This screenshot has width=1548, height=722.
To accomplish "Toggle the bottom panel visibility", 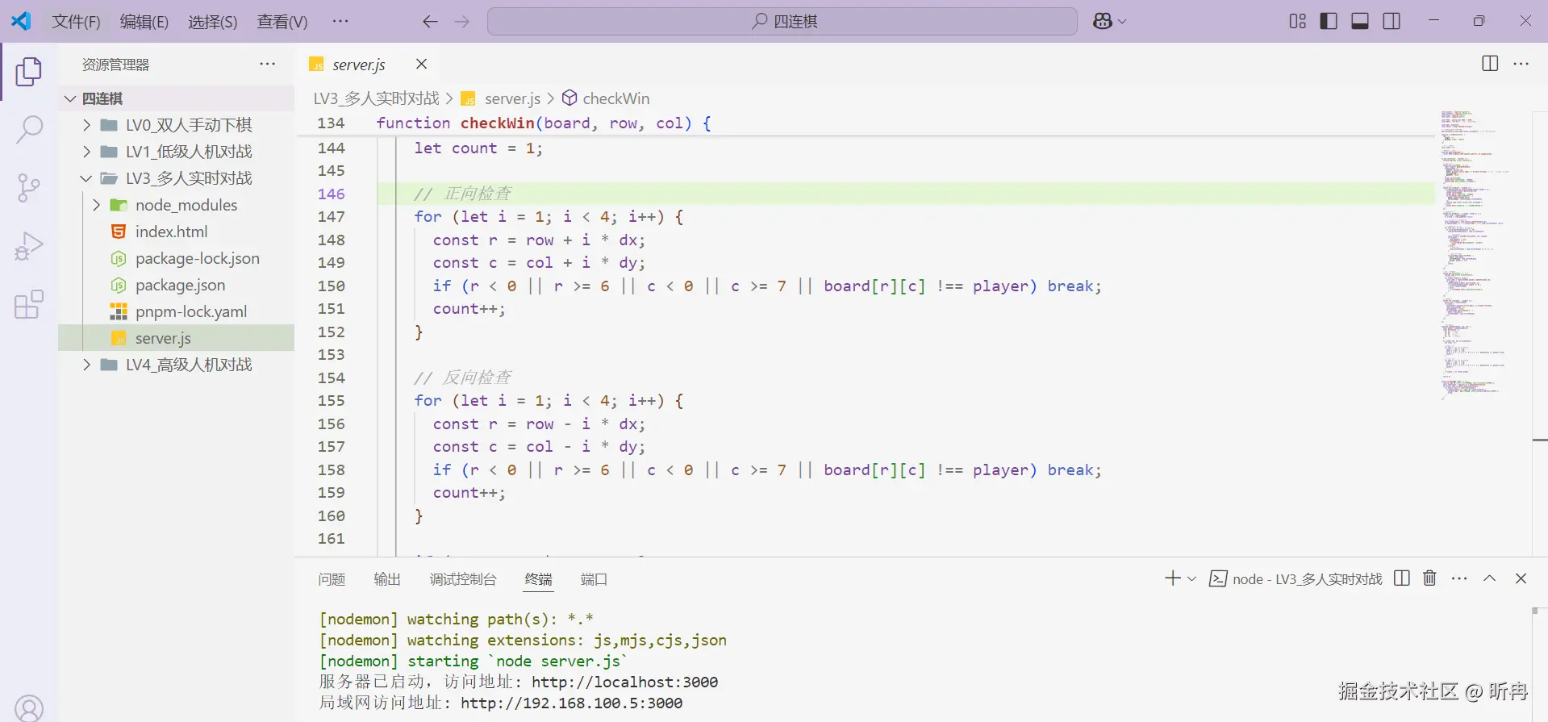I will point(1360,21).
